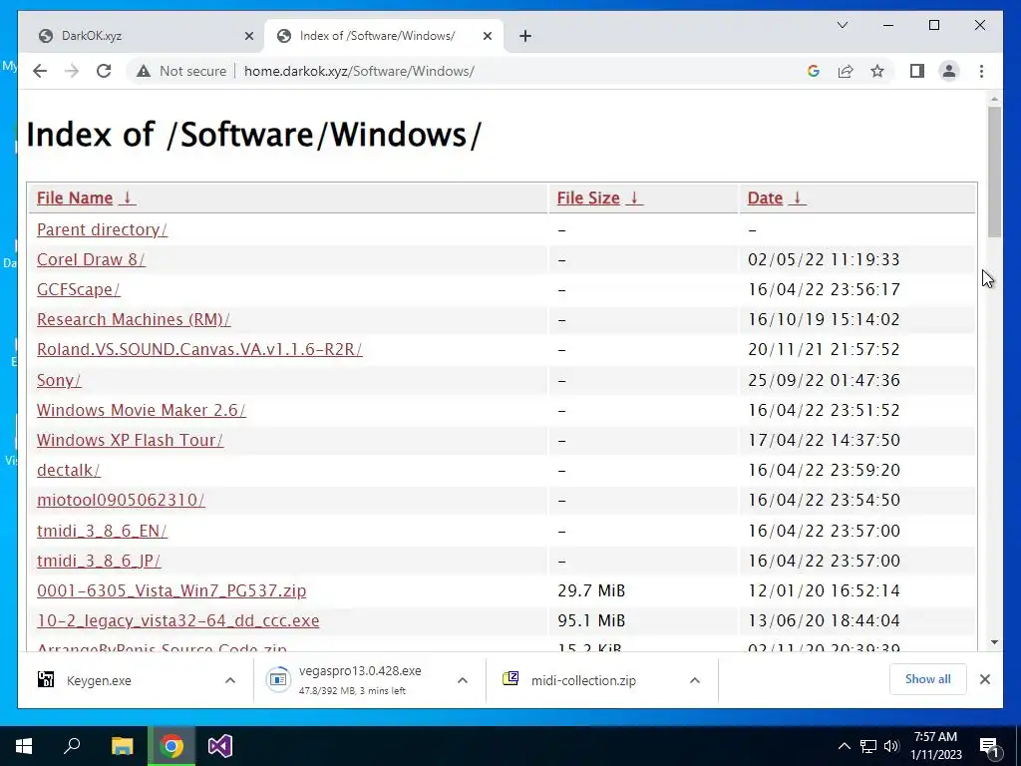Click the Keygen.exe file icon
This screenshot has height=766, width=1021.
pyautogui.click(x=46, y=680)
